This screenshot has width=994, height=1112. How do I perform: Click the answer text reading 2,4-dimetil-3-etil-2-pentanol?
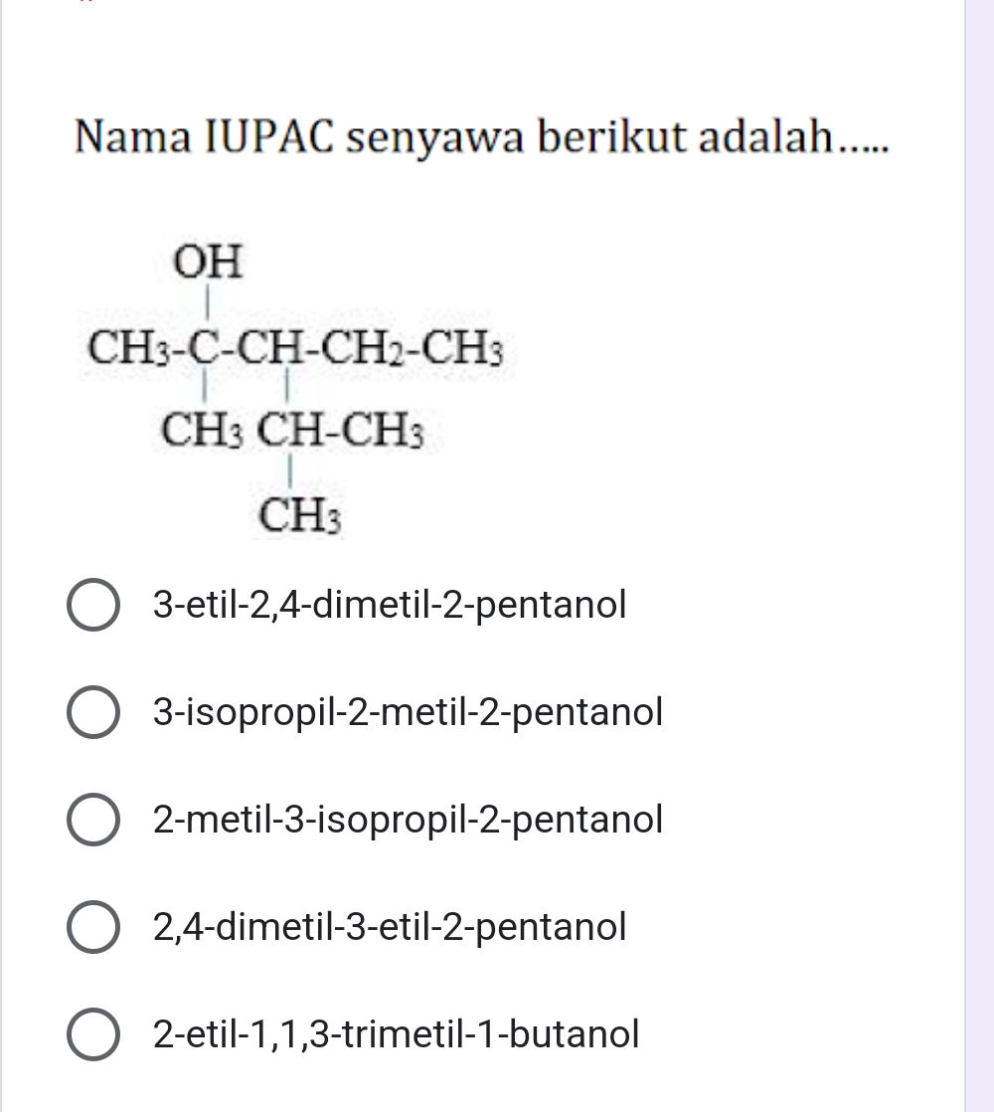point(388,927)
